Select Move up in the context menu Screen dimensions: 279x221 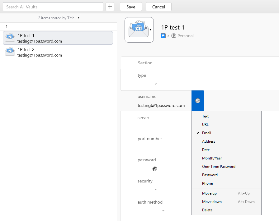[226, 193]
